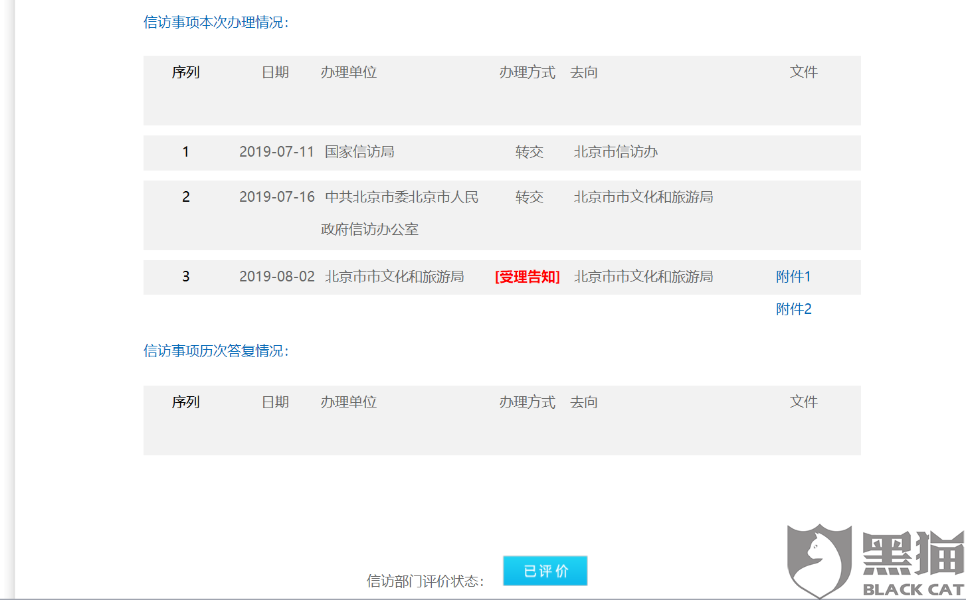Viewport: 966px width, 600px height.
Task: Click the 信访事项历次答复情况 heading
Action: [216, 351]
